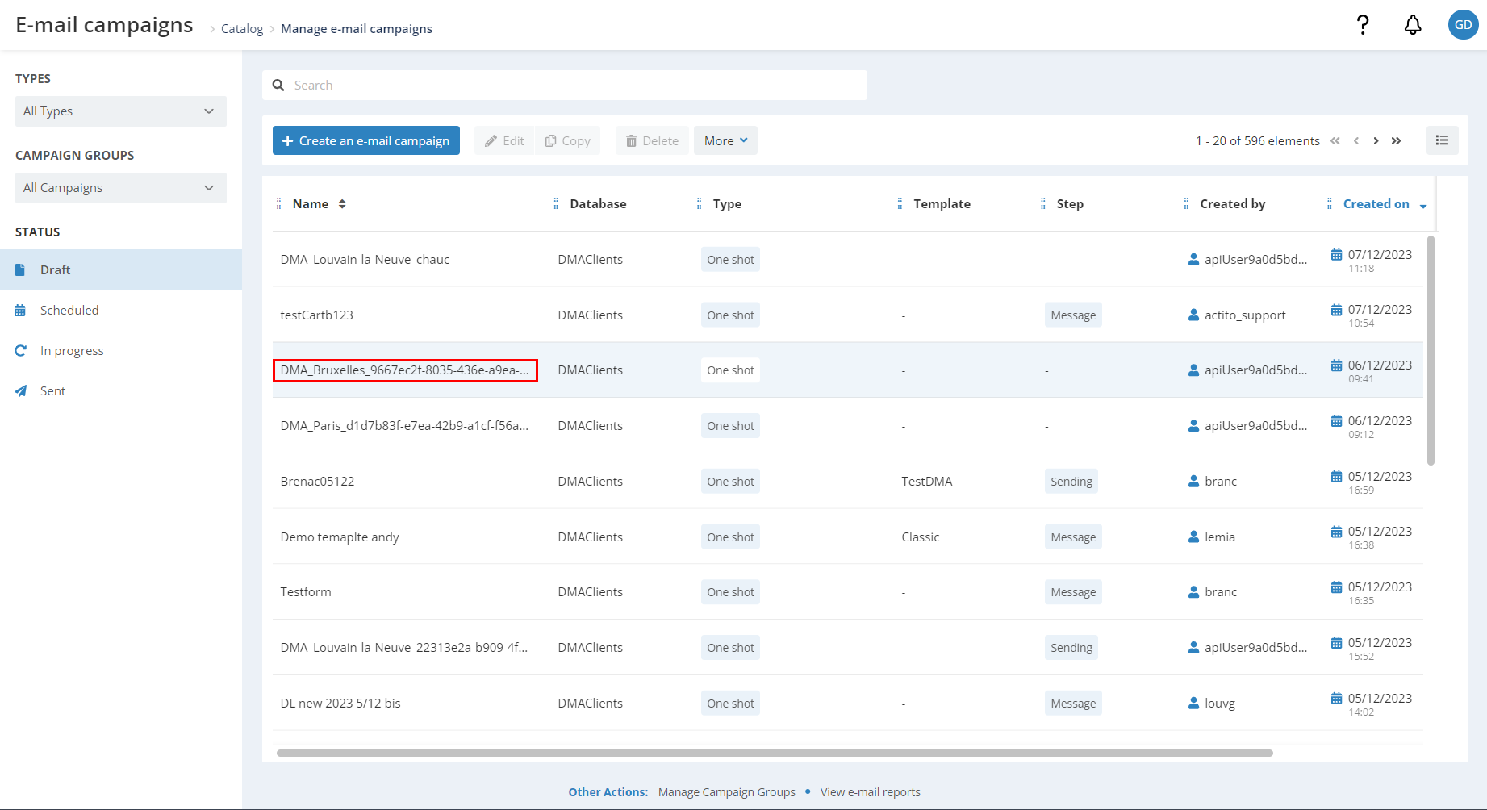Click the Created by column drag handle
This screenshot has width=1487, height=810.
[x=1186, y=204]
